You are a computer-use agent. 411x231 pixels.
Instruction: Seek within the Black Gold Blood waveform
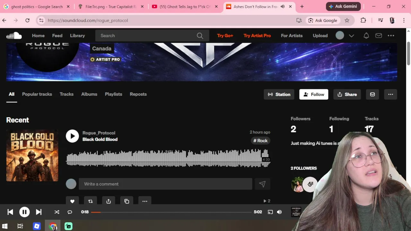point(168,158)
